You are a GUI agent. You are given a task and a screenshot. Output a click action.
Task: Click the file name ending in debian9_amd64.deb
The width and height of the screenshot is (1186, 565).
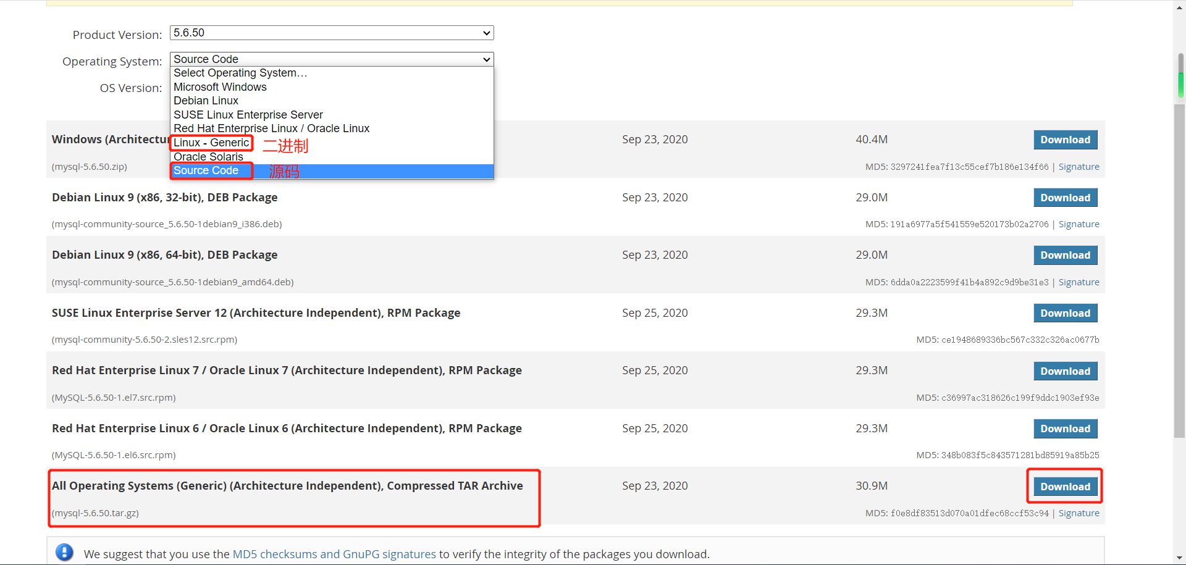point(172,282)
